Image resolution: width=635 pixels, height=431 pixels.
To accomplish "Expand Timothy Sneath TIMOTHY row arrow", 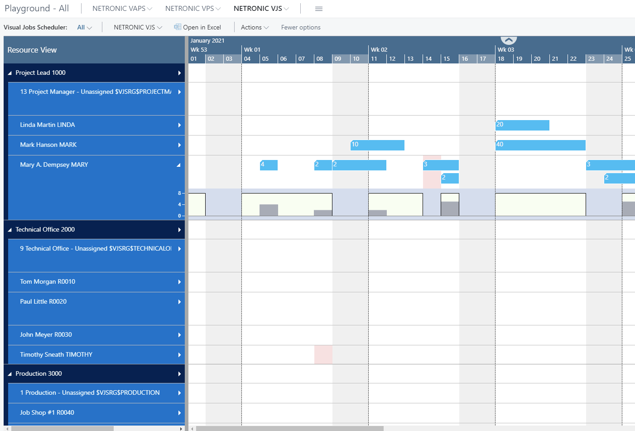I will (x=179, y=355).
